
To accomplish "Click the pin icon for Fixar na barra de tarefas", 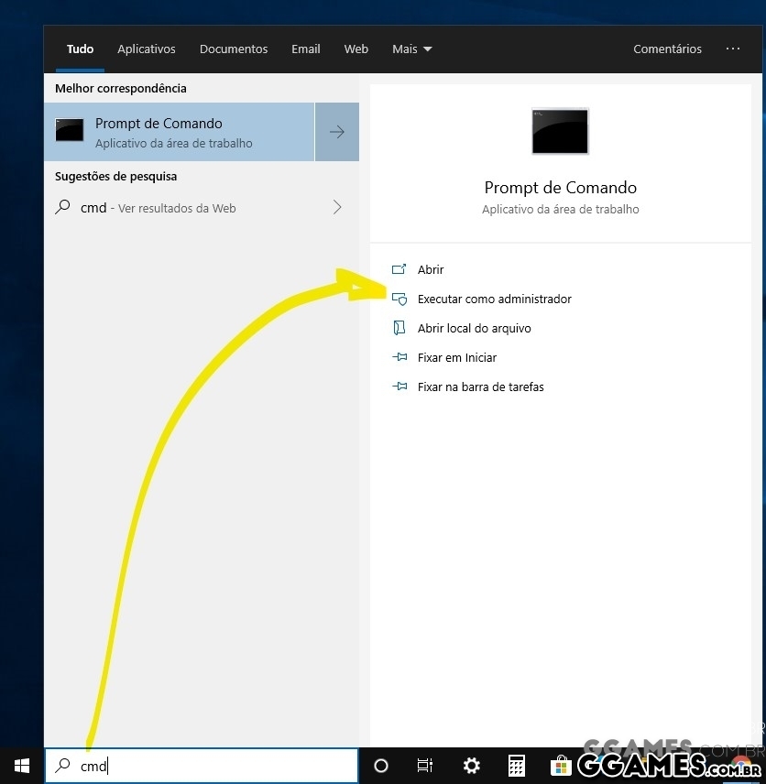I will point(400,387).
